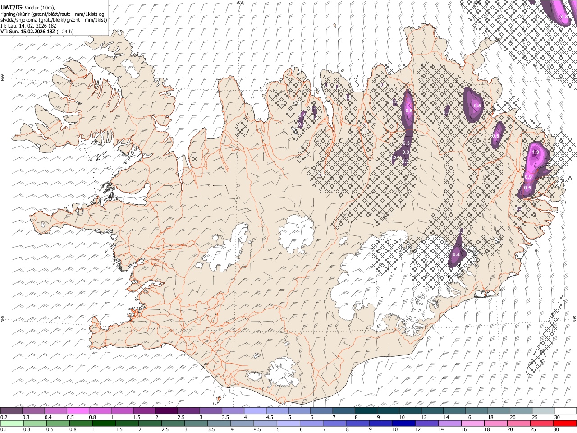577x433 pixels.
Task: Click the 'IT: Lau. 14. 02. 2026 18Z' line
Action: (27, 26)
